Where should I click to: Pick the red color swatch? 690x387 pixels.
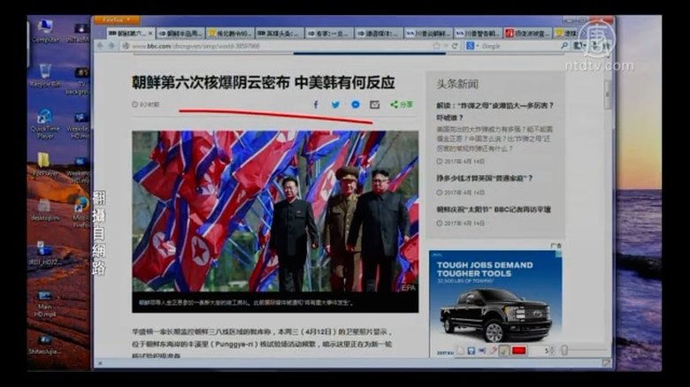[518, 351]
